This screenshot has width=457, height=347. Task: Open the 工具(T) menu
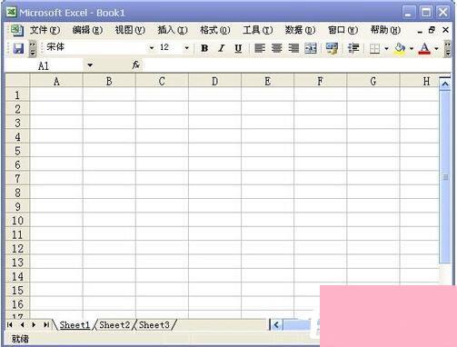[x=258, y=30]
